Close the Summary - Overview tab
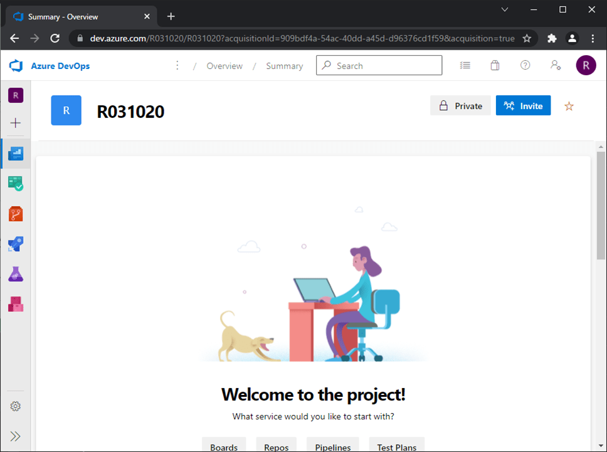The height and width of the screenshot is (452, 607). [147, 17]
